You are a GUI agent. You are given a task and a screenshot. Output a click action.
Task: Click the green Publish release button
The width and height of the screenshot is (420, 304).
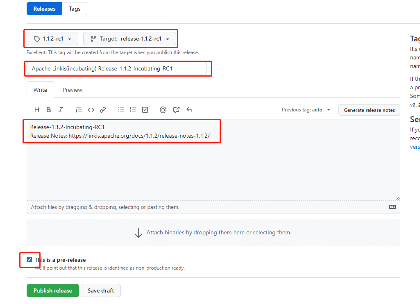click(53, 290)
